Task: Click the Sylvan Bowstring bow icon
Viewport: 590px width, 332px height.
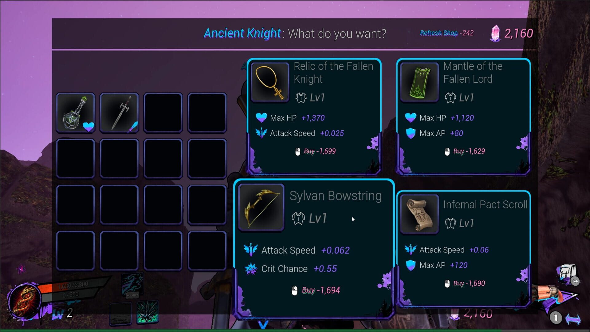Action: click(x=262, y=207)
